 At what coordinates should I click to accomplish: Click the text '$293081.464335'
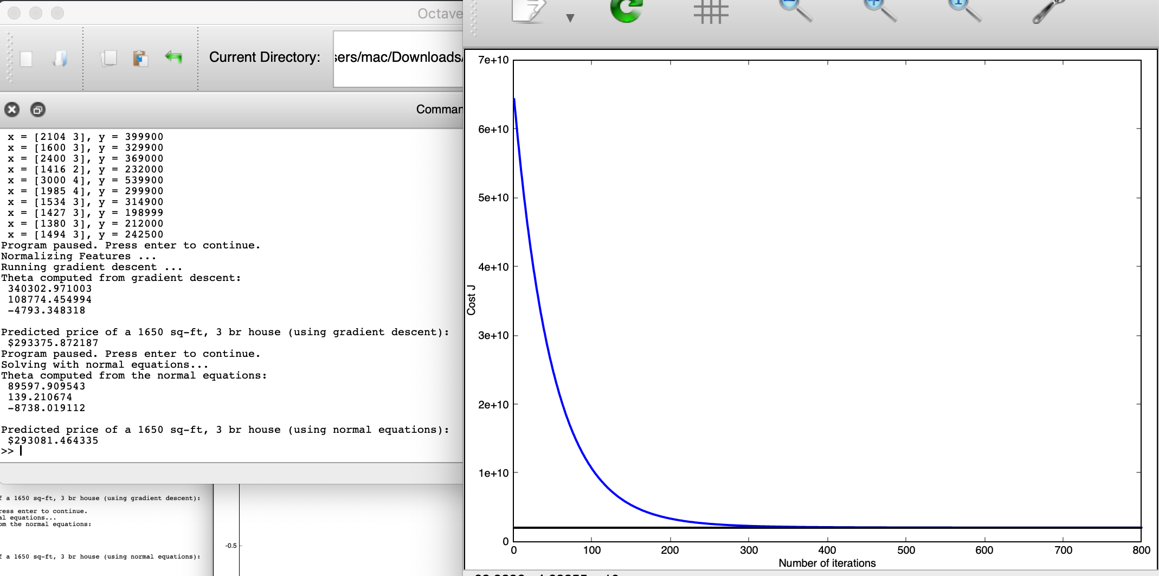coord(53,440)
